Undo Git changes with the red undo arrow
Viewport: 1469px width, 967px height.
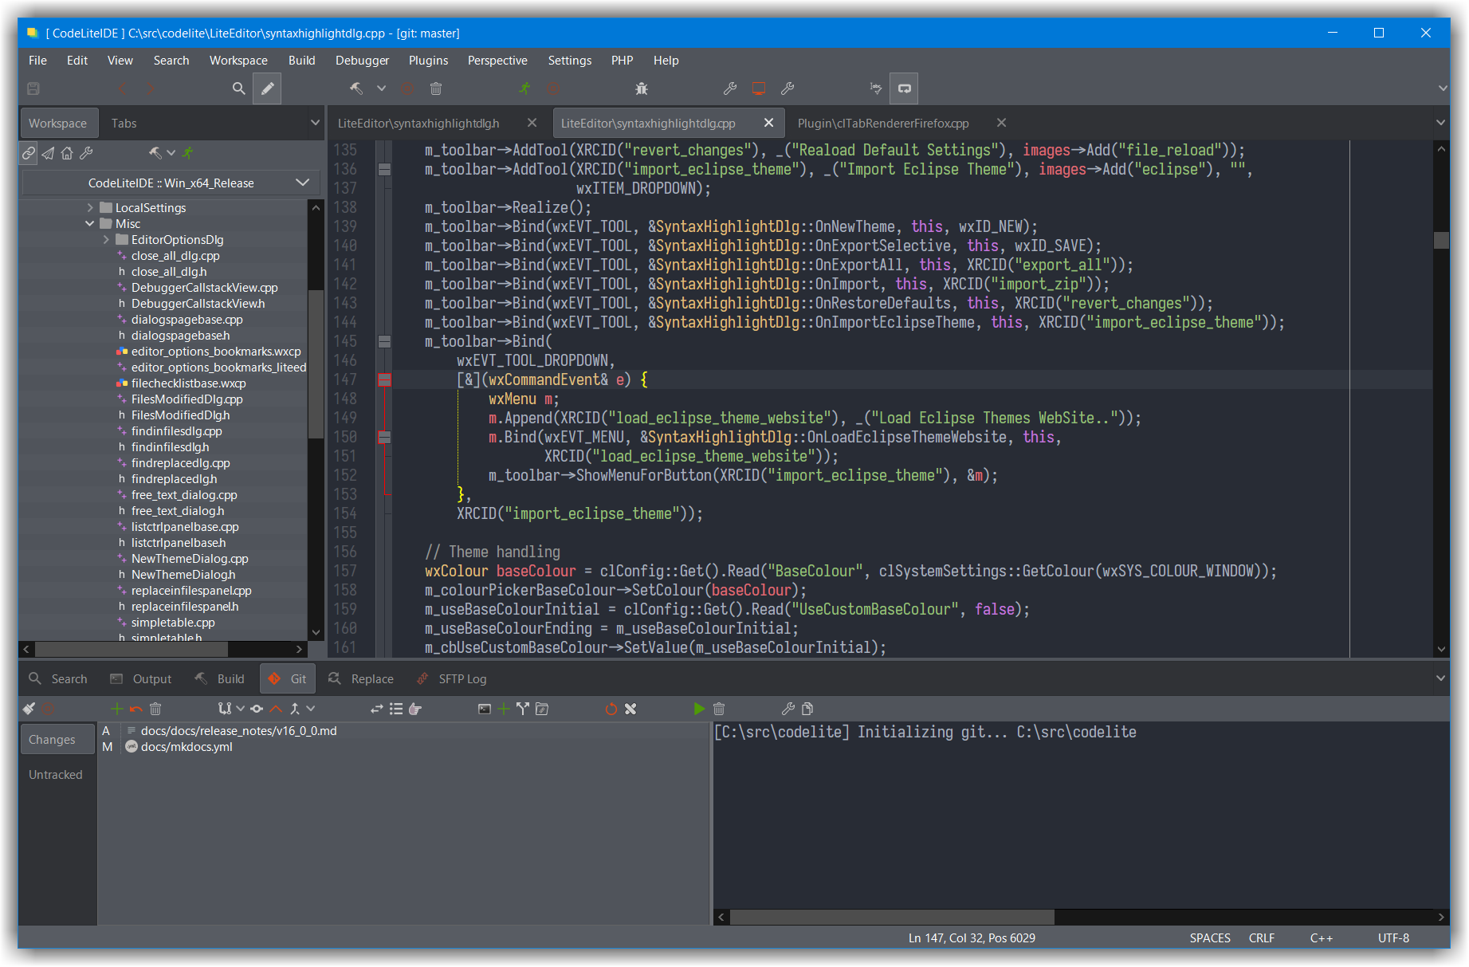[136, 709]
